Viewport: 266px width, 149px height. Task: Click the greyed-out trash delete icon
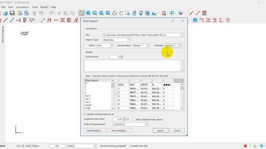[x=34, y=13]
